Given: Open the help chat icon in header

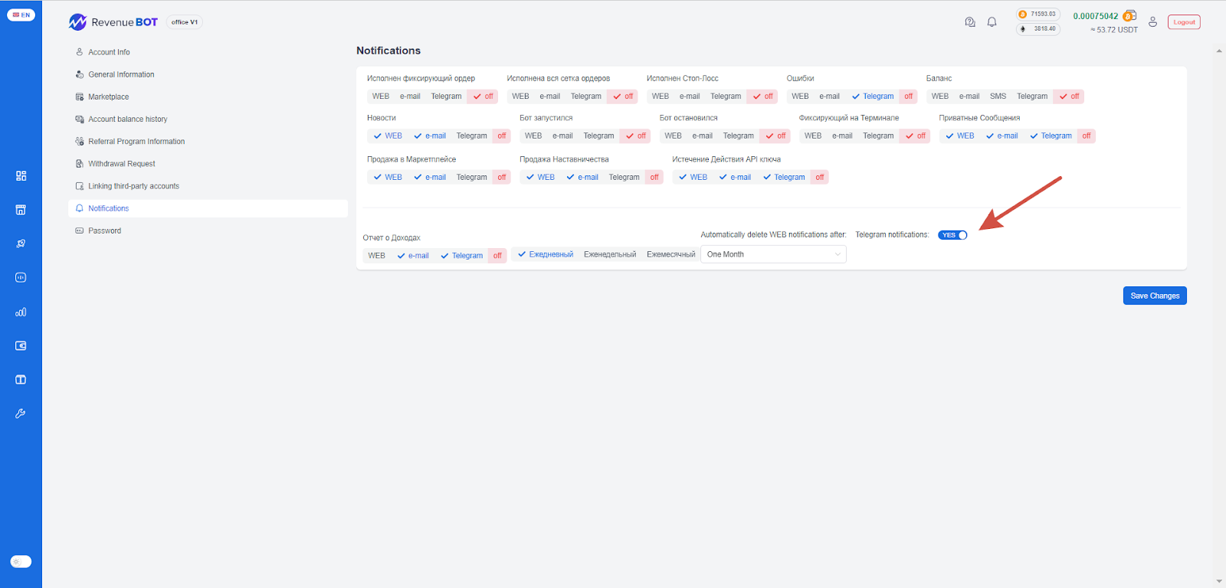Looking at the screenshot, I should coord(970,22).
